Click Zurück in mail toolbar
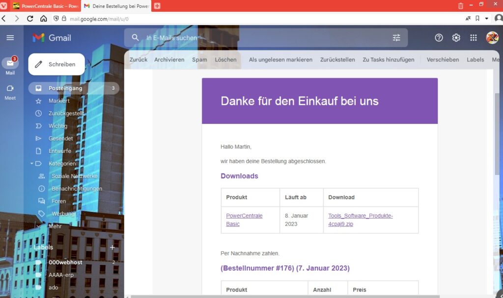The height and width of the screenshot is (298, 503). coord(138,59)
